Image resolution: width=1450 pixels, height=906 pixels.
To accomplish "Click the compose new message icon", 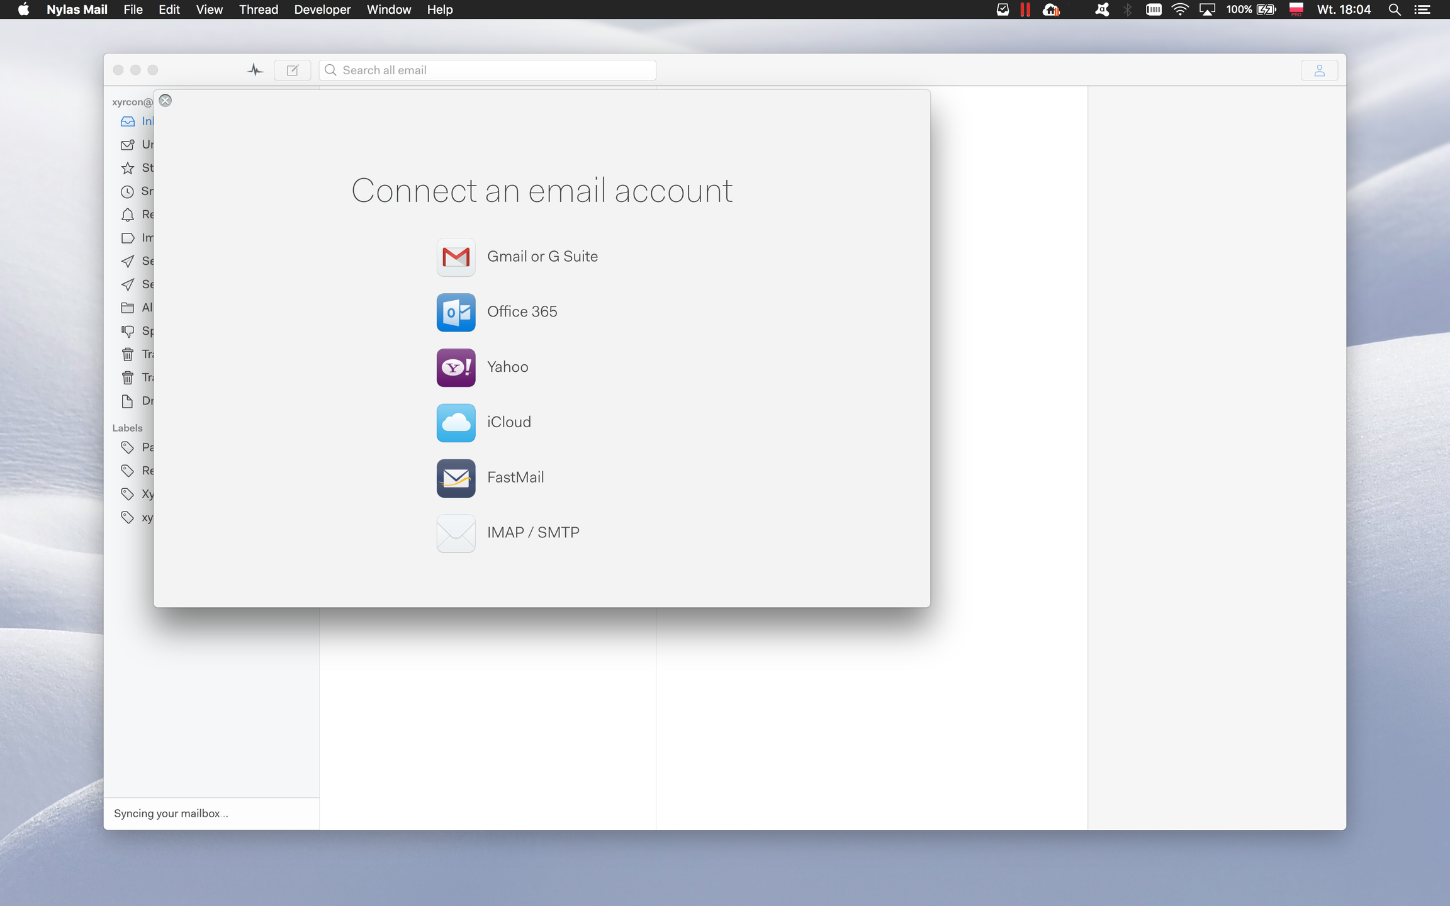I will (x=293, y=70).
